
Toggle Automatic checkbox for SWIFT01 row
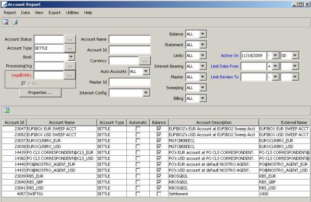pos(138,194)
